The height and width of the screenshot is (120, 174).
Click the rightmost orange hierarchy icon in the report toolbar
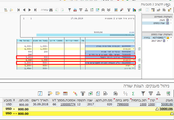pos(169,10)
